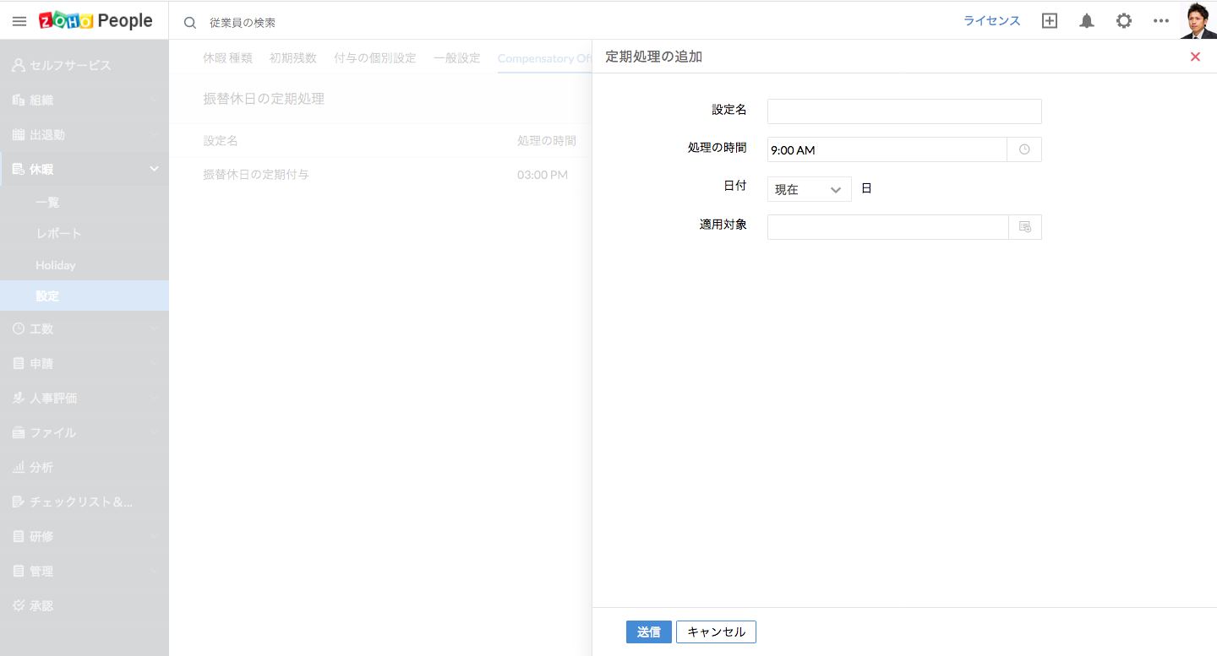Click the search magnifier icon
Image resolution: width=1217 pixels, height=656 pixels.
[x=190, y=23]
